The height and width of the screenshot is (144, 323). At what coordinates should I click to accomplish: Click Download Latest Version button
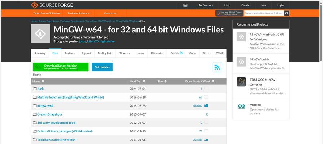[61, 67]
